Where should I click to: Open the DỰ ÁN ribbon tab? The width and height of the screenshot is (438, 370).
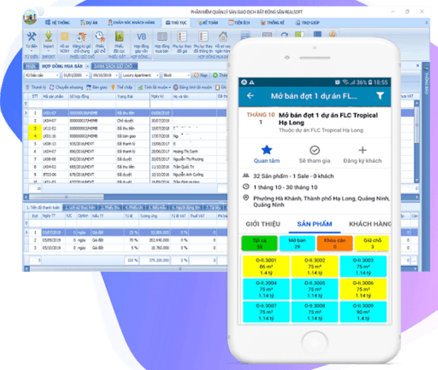[x=89, y=23]
